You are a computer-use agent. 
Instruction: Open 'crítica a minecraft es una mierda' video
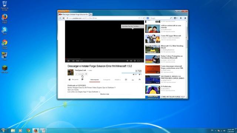click(x=171, y=27)
